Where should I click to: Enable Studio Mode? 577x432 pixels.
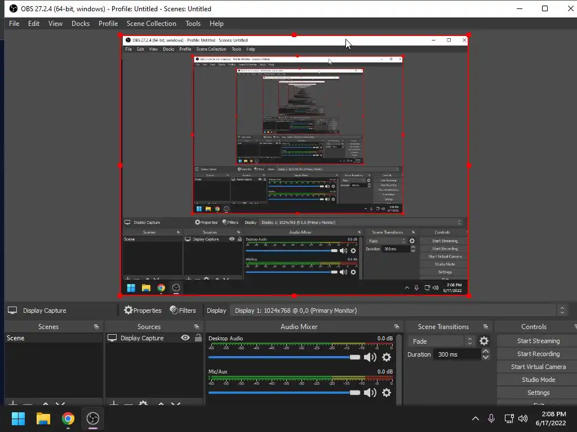538,380
